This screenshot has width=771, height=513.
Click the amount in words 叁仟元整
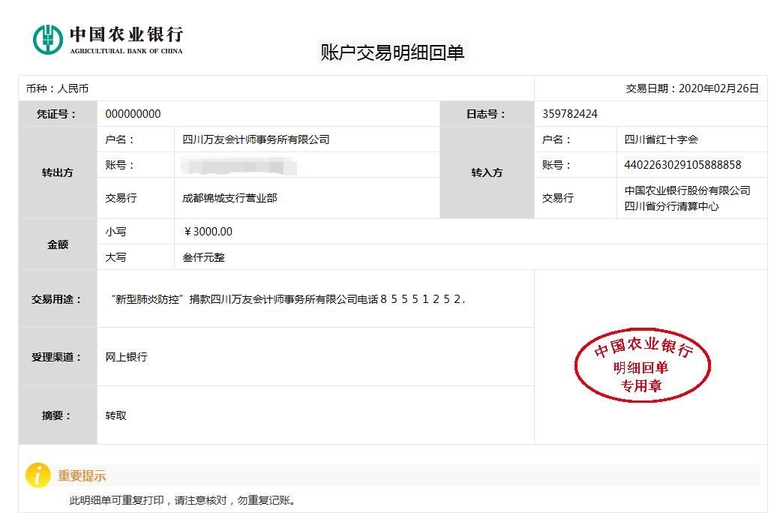pos(203,257)
